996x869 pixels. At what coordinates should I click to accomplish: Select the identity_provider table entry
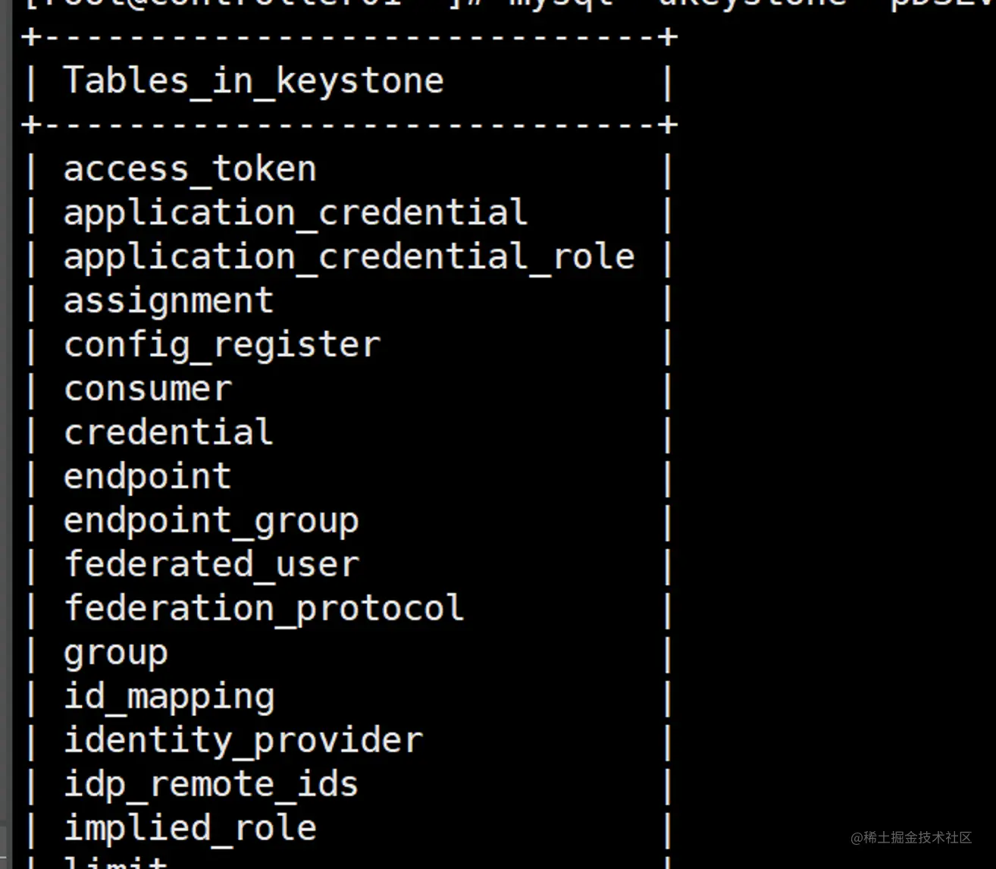pos(243,741)
